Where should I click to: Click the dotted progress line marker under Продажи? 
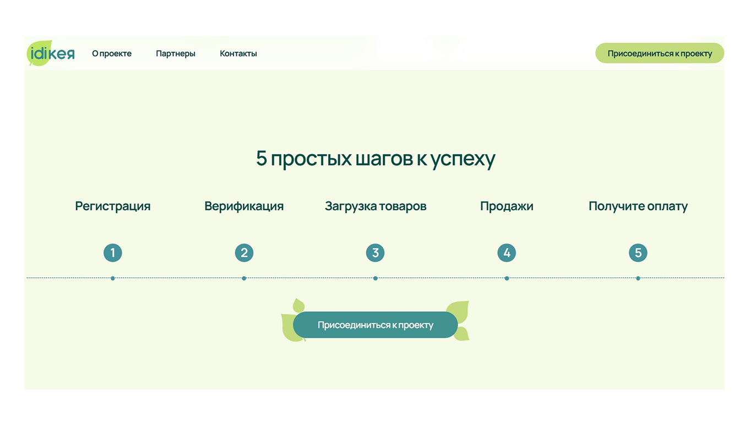(507, 278)
